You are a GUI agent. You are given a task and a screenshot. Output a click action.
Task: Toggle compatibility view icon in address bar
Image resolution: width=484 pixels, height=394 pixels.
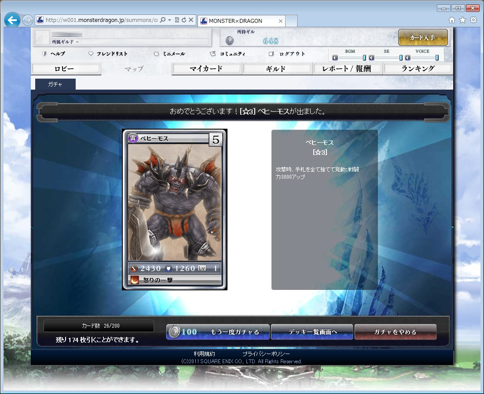pos(177,20)
